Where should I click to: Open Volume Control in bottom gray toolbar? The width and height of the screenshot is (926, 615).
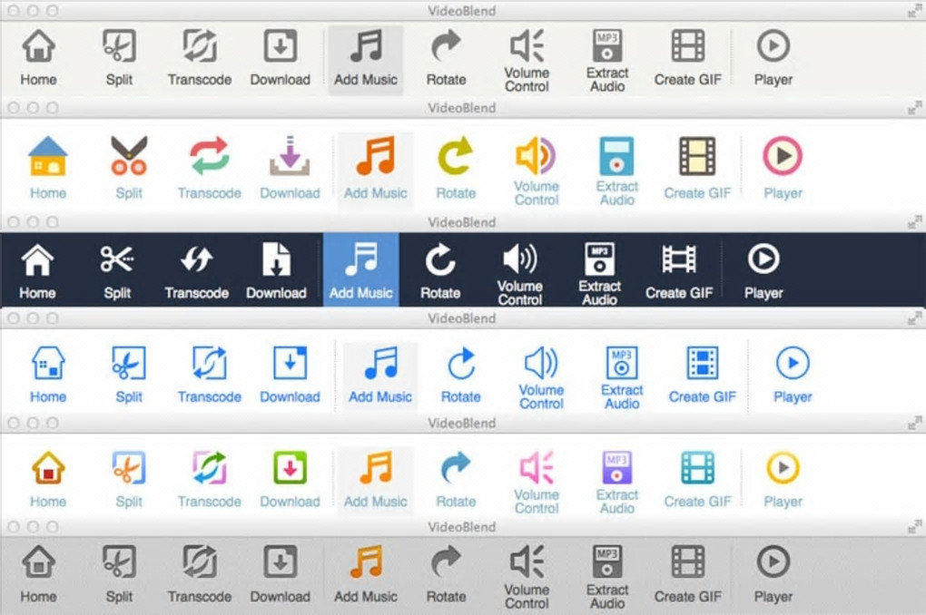click(527, 577)
